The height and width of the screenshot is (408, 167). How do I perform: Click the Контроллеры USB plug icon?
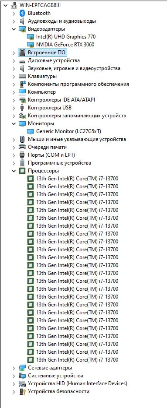(x=22, y=108)
